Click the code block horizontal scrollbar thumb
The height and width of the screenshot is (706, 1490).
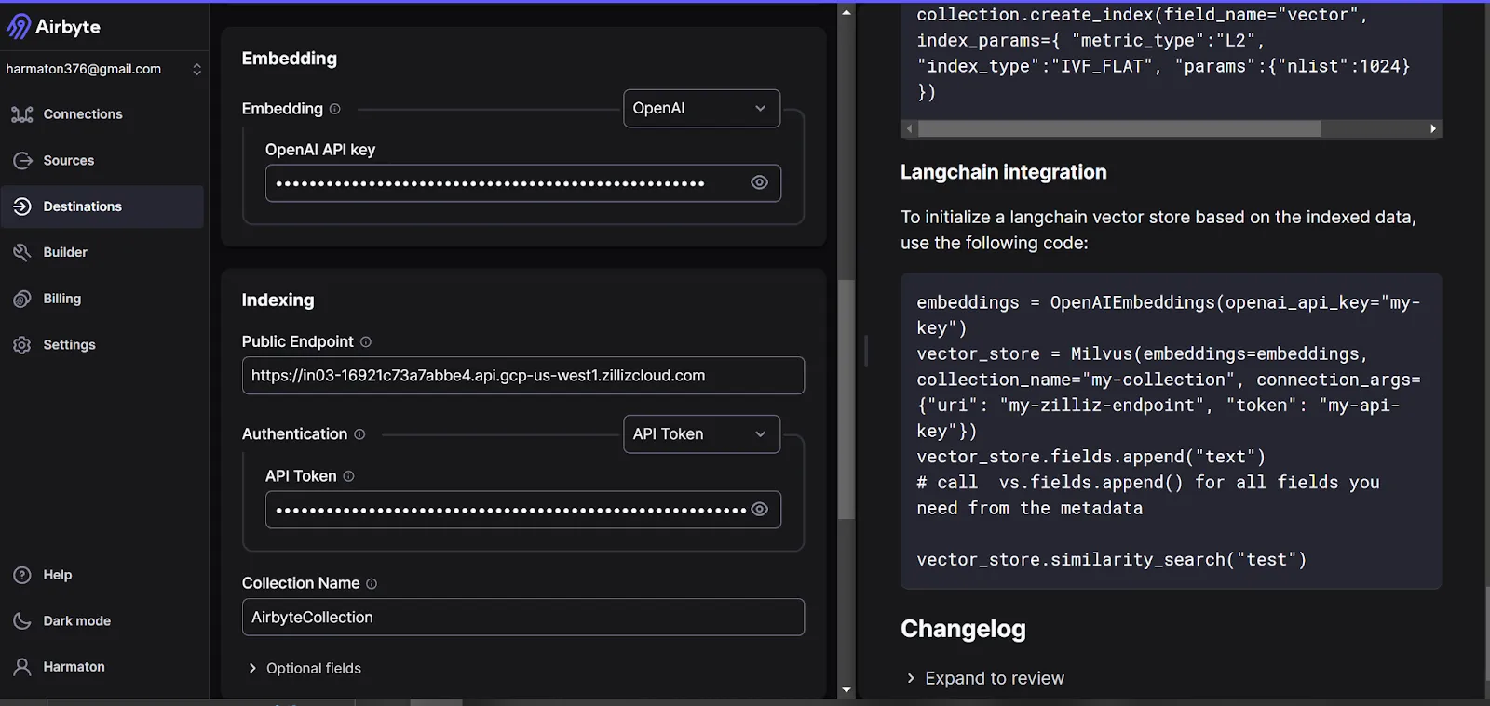[x=1119, y=128]
